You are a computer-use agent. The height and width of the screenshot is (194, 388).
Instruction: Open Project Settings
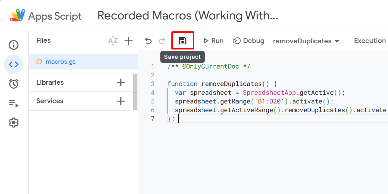(x=13, y=123)
